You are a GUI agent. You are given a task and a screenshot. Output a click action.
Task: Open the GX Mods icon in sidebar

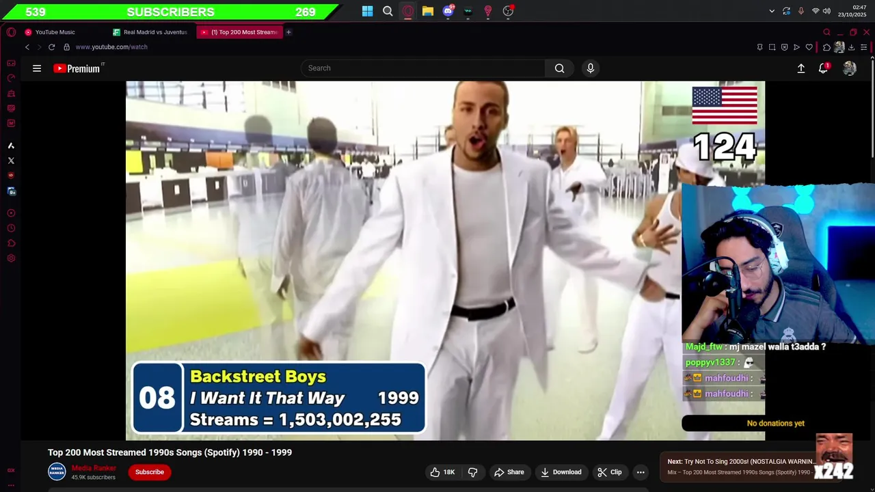[11, 123]
